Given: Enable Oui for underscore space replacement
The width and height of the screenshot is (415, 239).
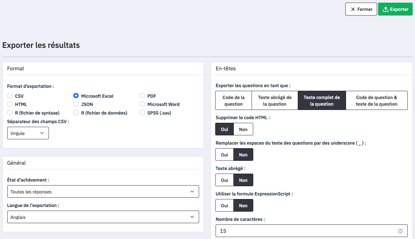Looking at the screenshot, I should pos(225,155).
